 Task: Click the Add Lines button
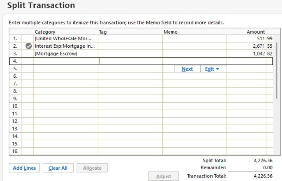[x=24, y=168]
